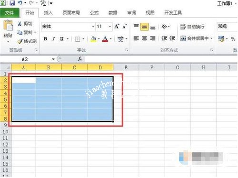
Task: Expand underline style dropdown arrow
Action: 68,39
